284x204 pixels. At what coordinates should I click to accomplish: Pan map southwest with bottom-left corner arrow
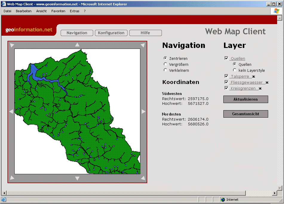tap(12, 178)
